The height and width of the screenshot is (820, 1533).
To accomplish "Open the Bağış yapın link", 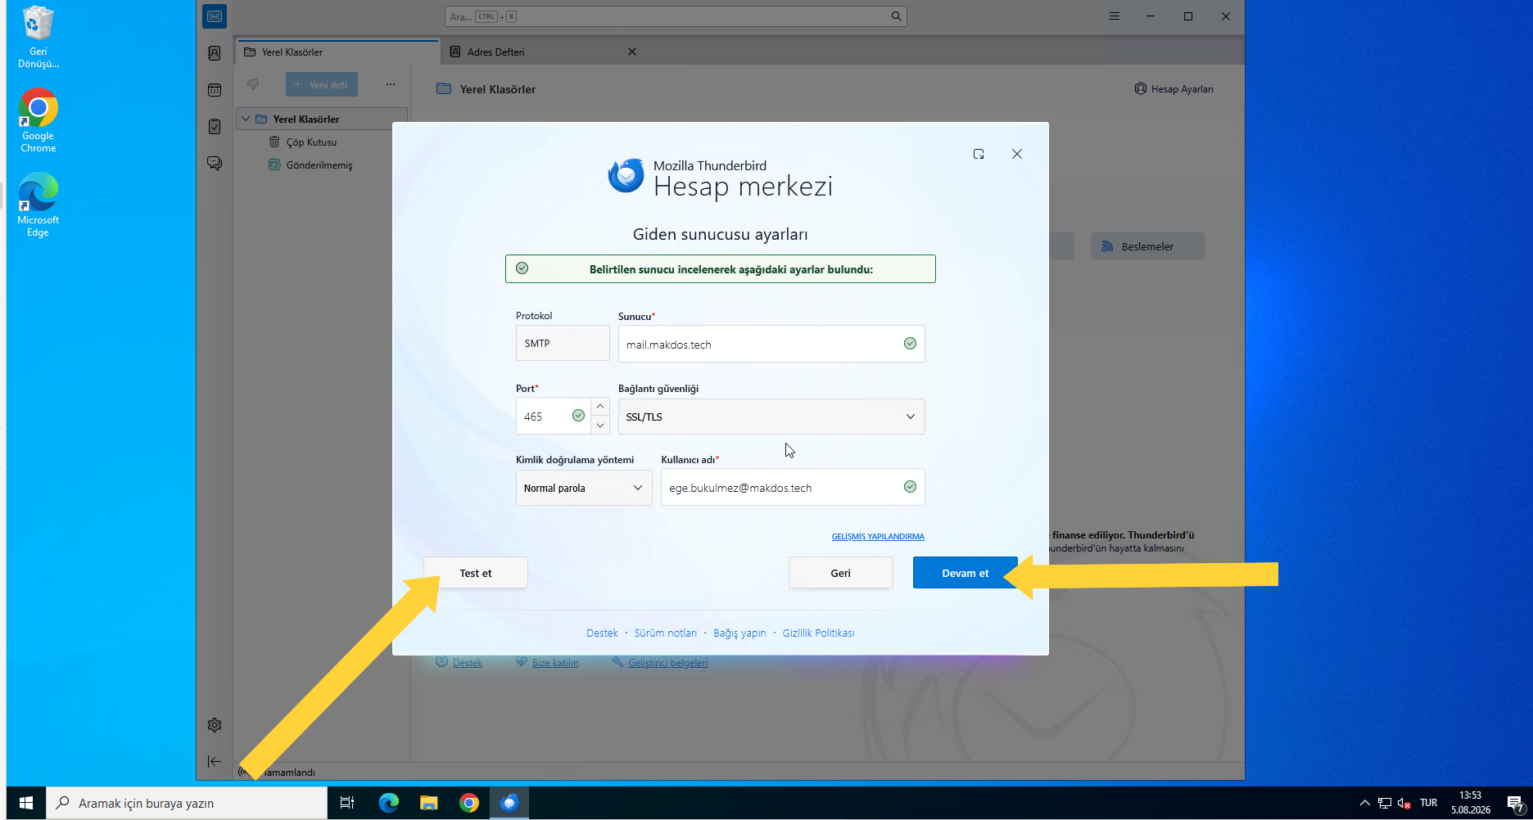I will tap(739, 633).
